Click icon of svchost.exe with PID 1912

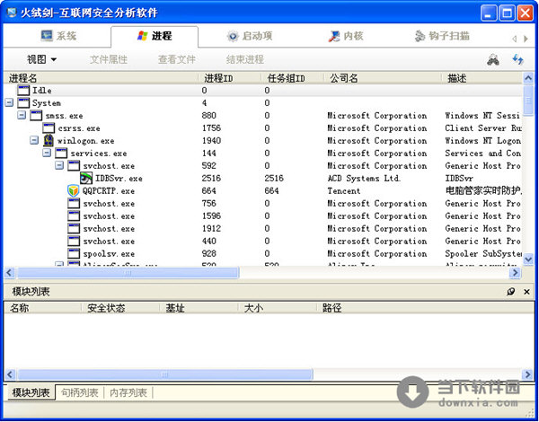point(74,229)
